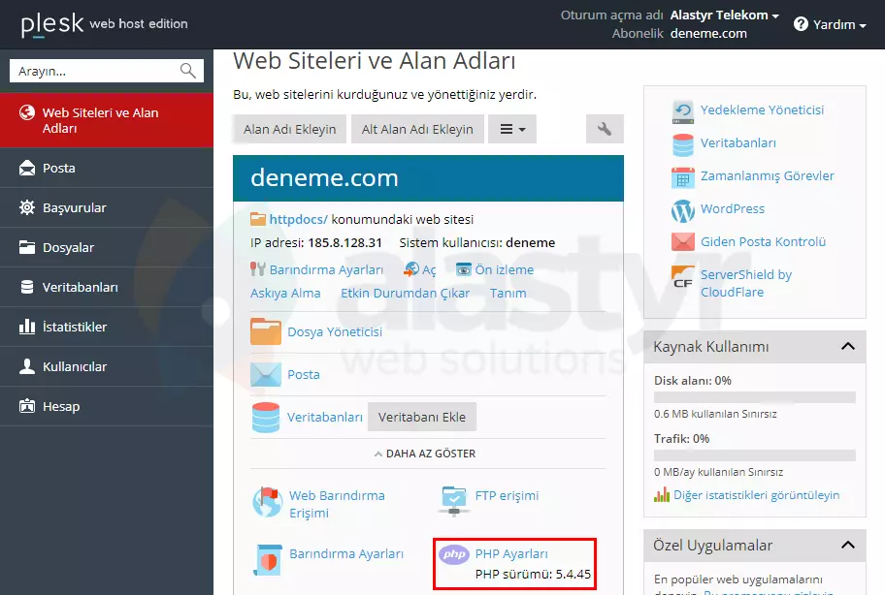Click Veritabanı Ekle button
The height and width of the screenshot is (595, 885).
(421, 417)
